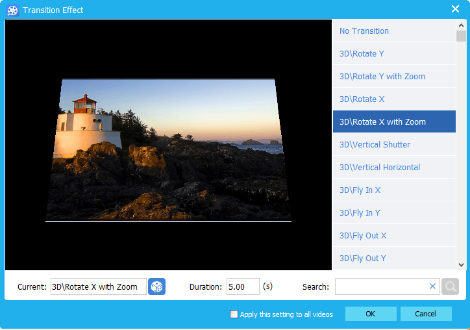The image size is (470, 330).
Task: Enable Apply this setting to all videos
Action: pos(234,314)
